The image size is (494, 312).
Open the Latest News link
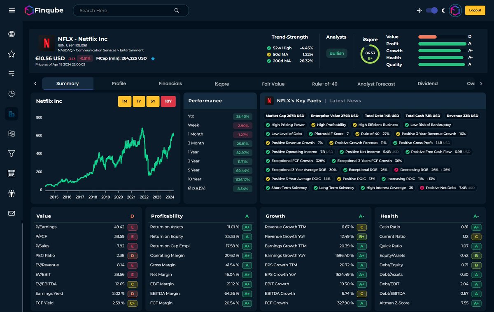tap(345, 101)
